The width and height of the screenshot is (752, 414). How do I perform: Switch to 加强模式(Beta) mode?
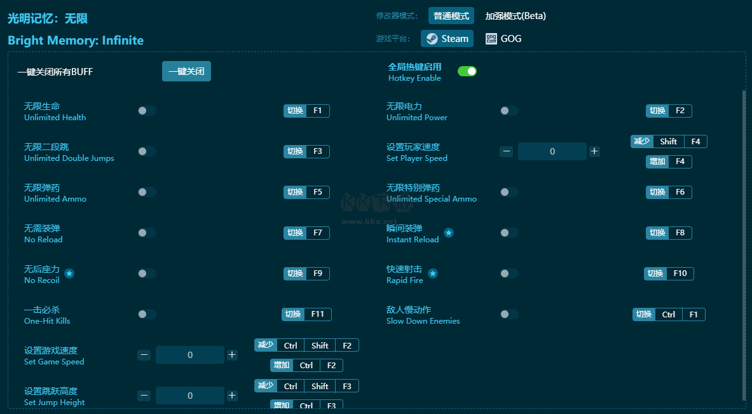[516, 16]
